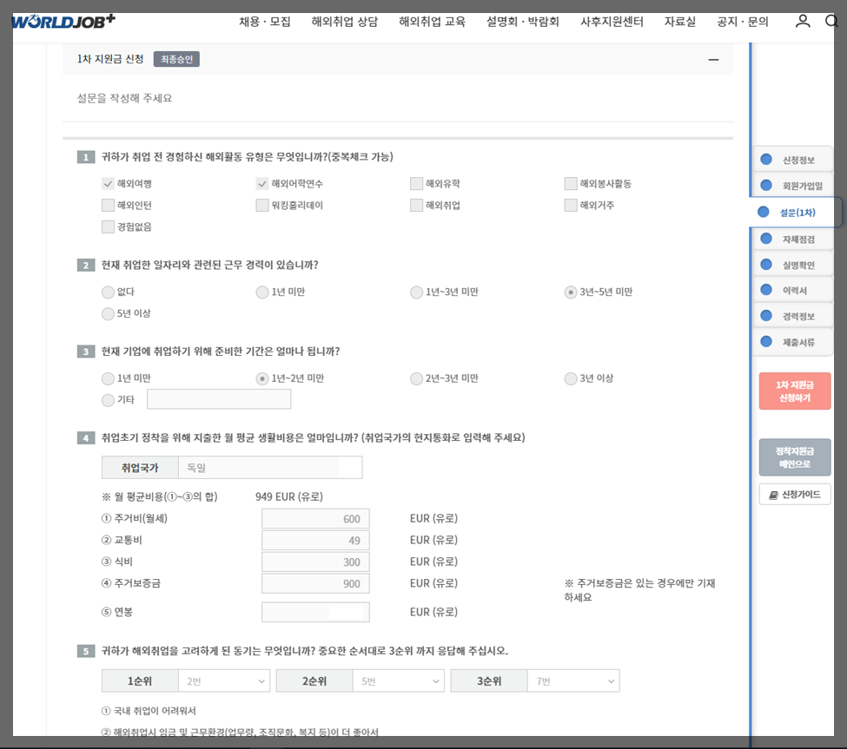Viewport: 847px width, 749px height.
Task: Open the user account icon
Action: [x=803, y=21]
